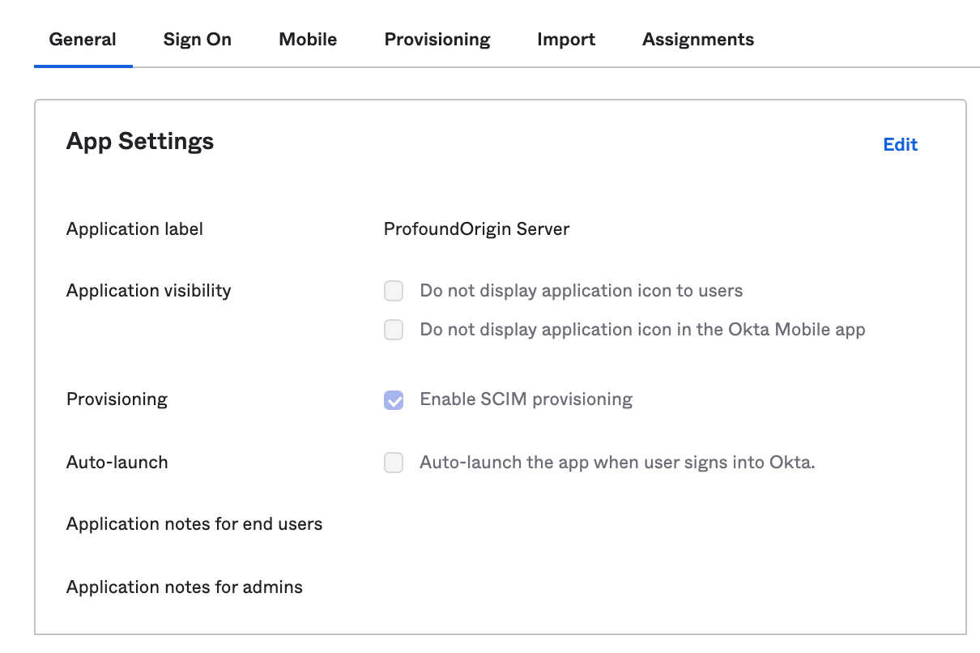
Task: Switch to the General tab
Action: 83,40
